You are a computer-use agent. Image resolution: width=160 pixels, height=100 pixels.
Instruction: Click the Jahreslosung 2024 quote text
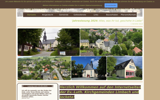pyautogui.click(x=107, y=21)
